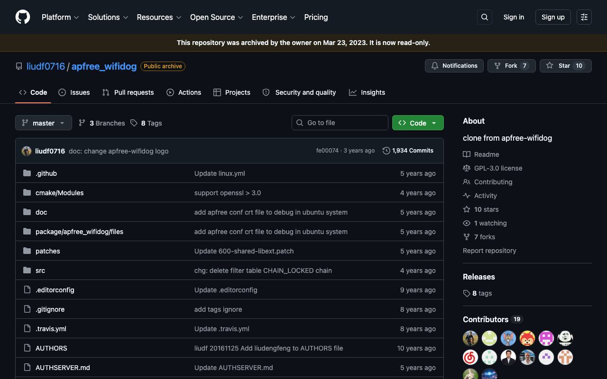Image resolution: width=607 pixels, height=379 pixels.
Task: Click the .github folder icon
Action: click(x=27, y=173)
